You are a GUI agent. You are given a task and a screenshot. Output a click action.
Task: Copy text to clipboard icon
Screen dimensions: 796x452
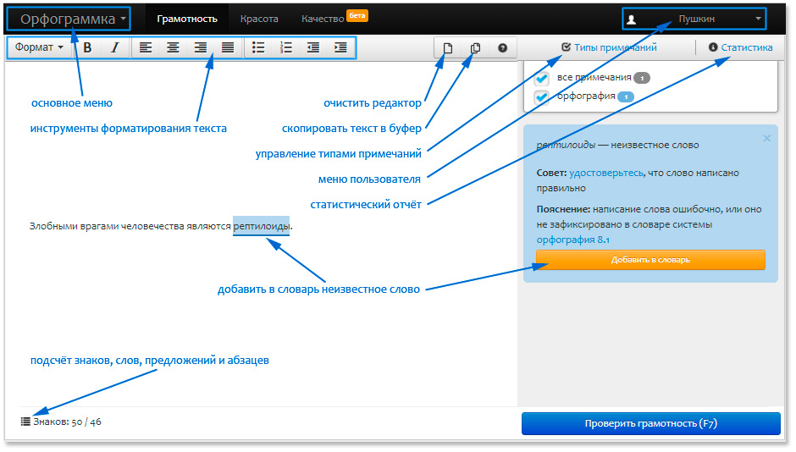[475, 48]
